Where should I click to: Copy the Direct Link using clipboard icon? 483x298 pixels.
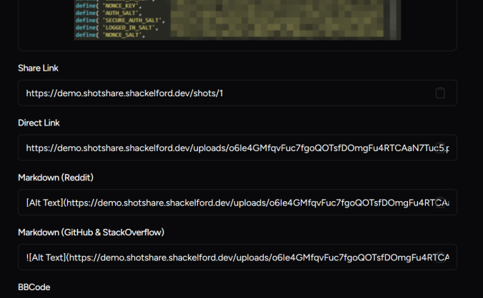click(x=440, y=148)
